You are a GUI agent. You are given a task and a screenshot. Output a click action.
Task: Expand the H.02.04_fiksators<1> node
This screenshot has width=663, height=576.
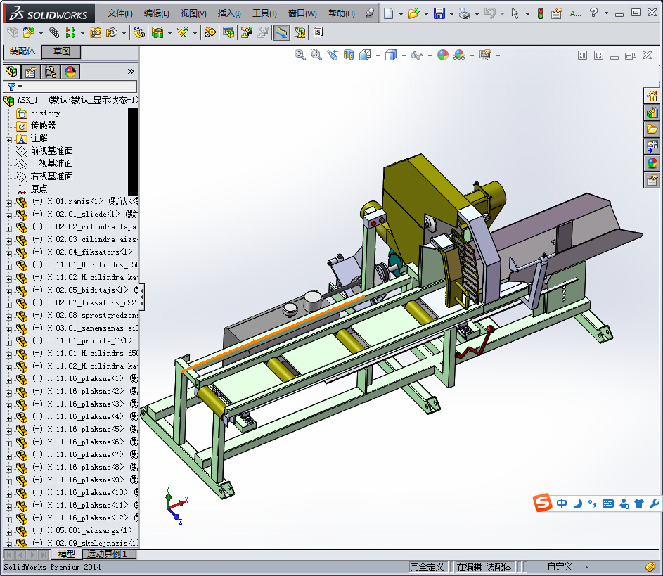pyautogui.click(x=8, y=254)
